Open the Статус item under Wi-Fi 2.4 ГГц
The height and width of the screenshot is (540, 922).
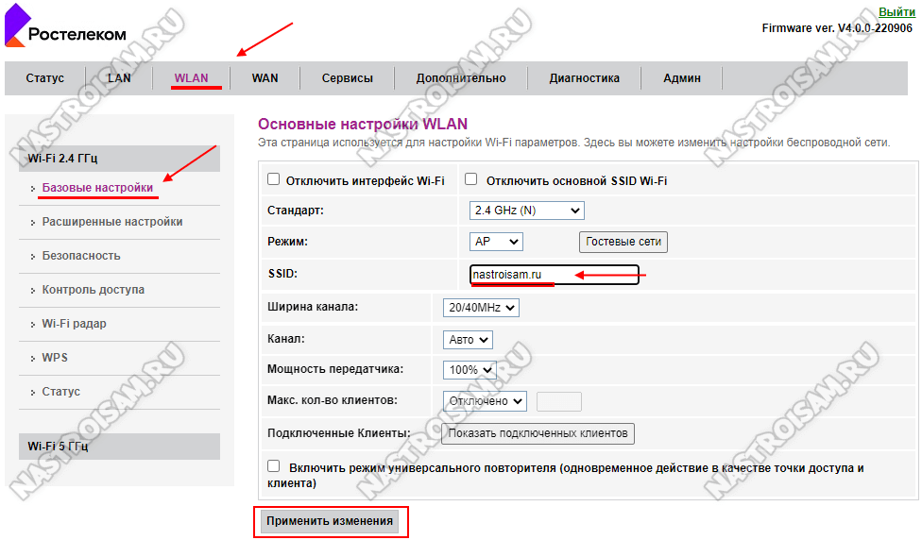click(61, 392)
